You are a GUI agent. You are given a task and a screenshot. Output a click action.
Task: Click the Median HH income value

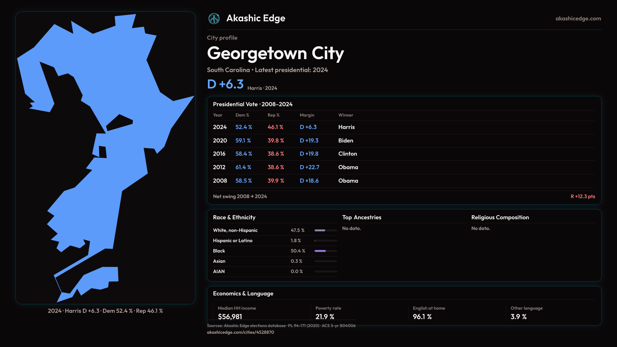(230, 317)
